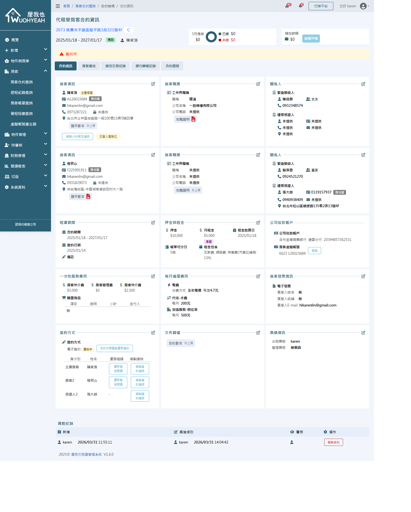This screenshot has width=411, height=512.
Task: Switch to the 房客應收 tab
Action: [x=89, y=66]
